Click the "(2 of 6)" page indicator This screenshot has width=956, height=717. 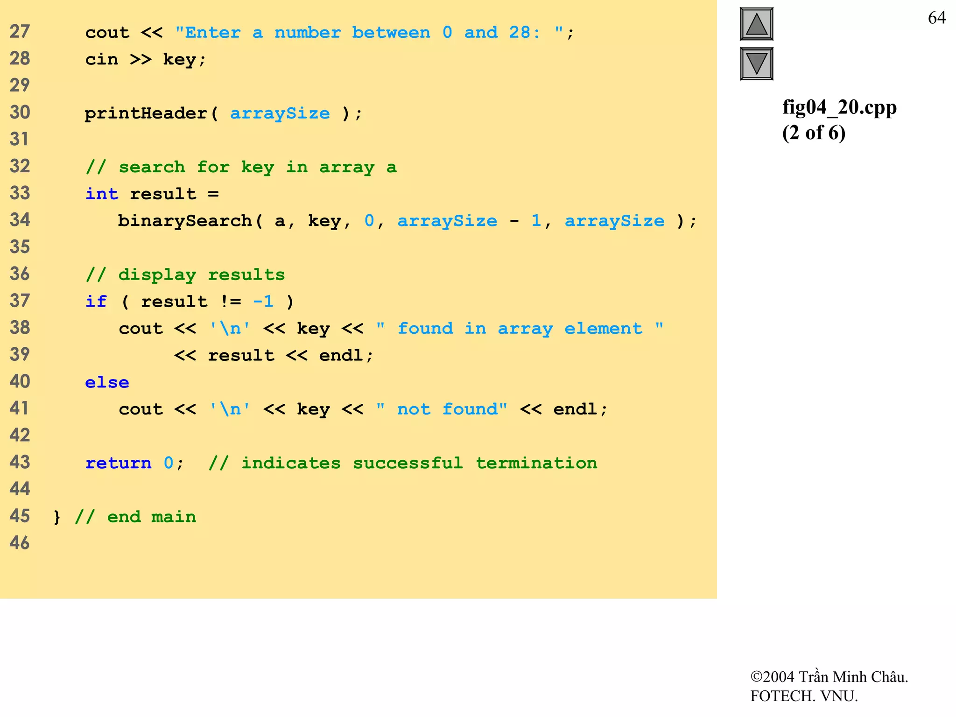click(x=814, y=133)
